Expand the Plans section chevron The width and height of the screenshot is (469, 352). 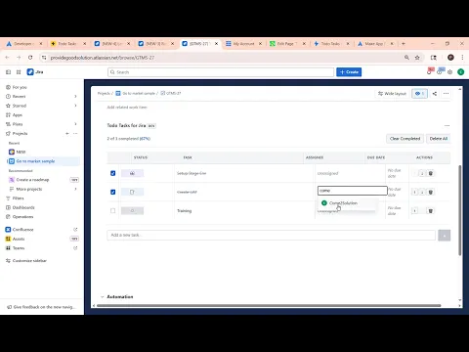click(75, 124)
